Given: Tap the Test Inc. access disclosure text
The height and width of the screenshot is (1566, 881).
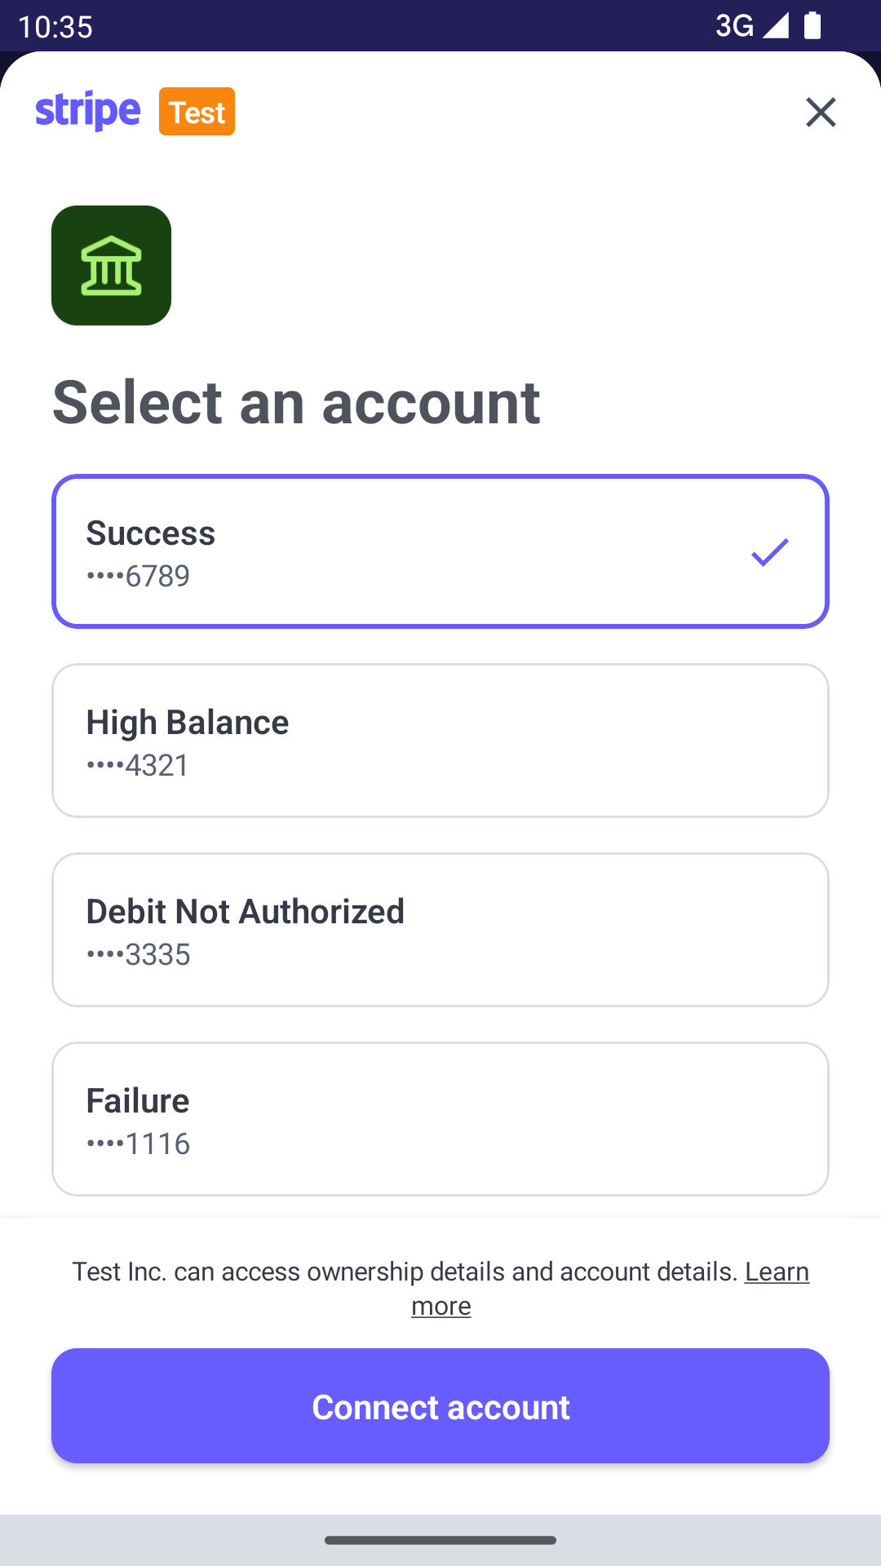Looking at the screenshot, I should point(405,1272).
